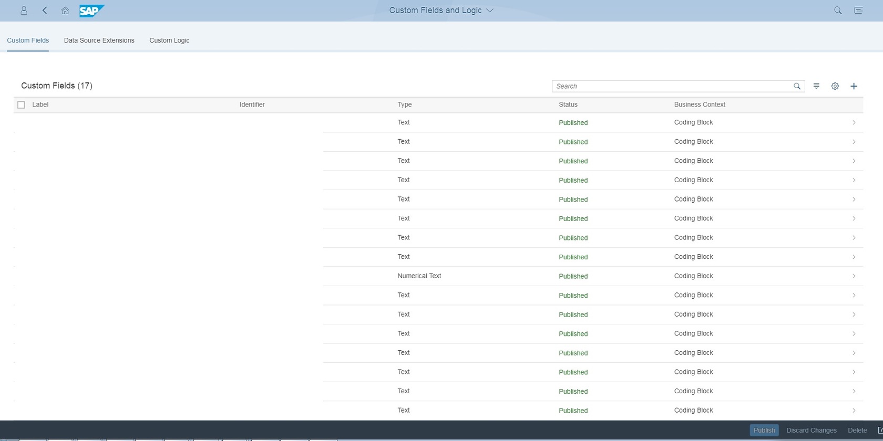Click Coding Block in Numerical Text row
883x441 pixels.
pos(694,276)
